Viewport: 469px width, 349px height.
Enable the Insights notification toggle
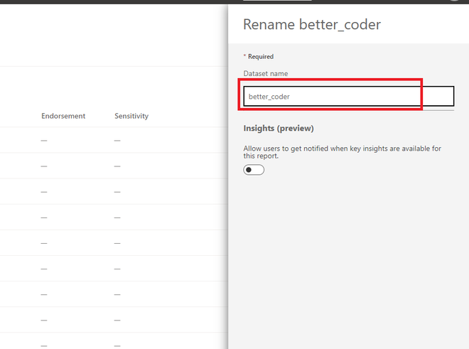(254, 170)
